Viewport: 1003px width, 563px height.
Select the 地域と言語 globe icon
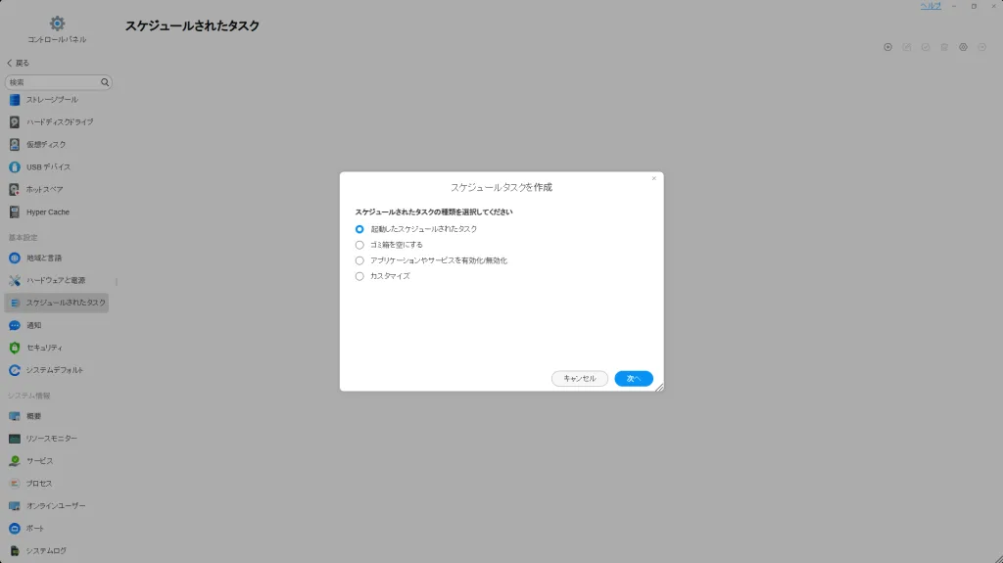tap(14, 258)
